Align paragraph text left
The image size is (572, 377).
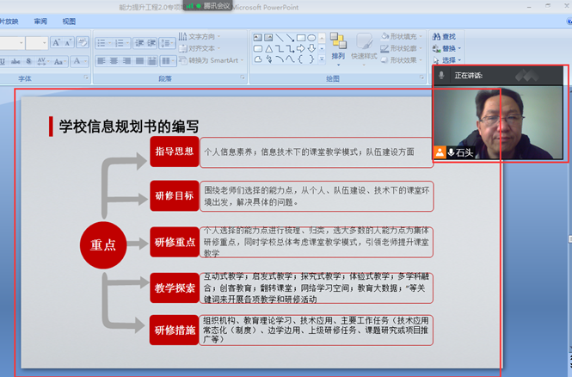pyautogui.click(x=101, y=61)
